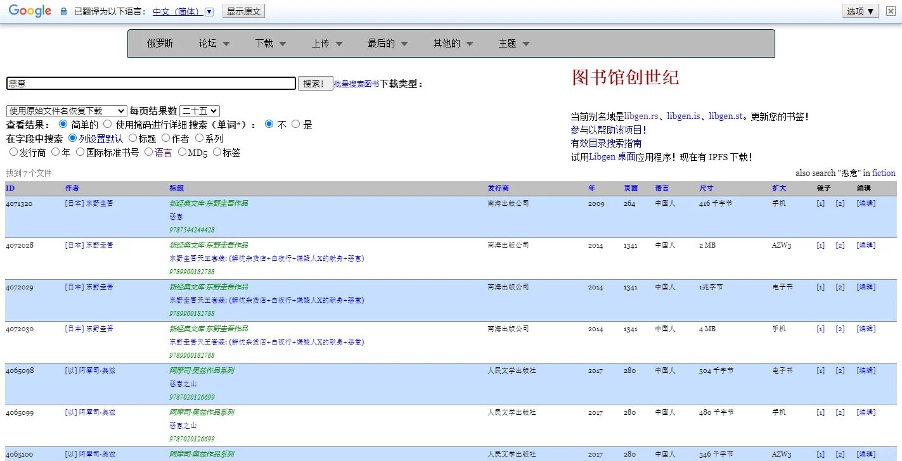
Task: Click [编辑] edit link for row 4065098
Action: click(866, 370)
